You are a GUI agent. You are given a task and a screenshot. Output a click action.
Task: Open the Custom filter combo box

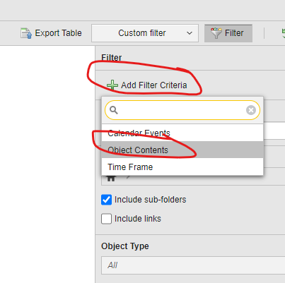point(145,33)
